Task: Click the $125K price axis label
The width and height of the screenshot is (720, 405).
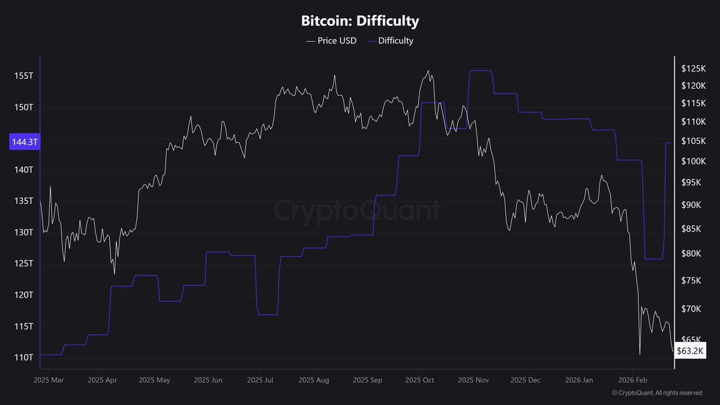Action: coord(692,68)
